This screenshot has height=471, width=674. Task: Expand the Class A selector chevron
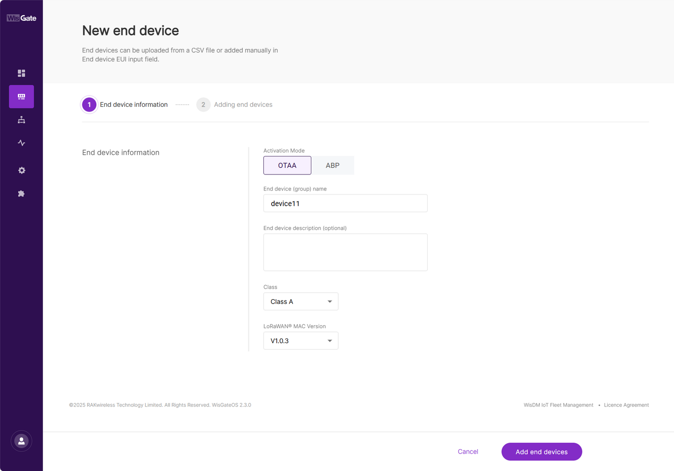[x=330, y=301]
